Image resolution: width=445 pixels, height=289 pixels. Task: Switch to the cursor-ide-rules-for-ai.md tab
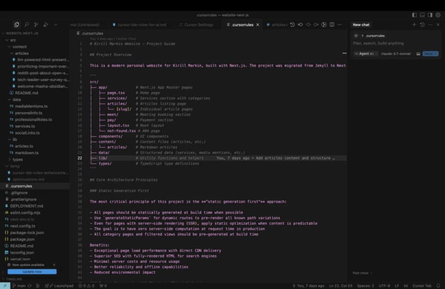pos(141,25)
